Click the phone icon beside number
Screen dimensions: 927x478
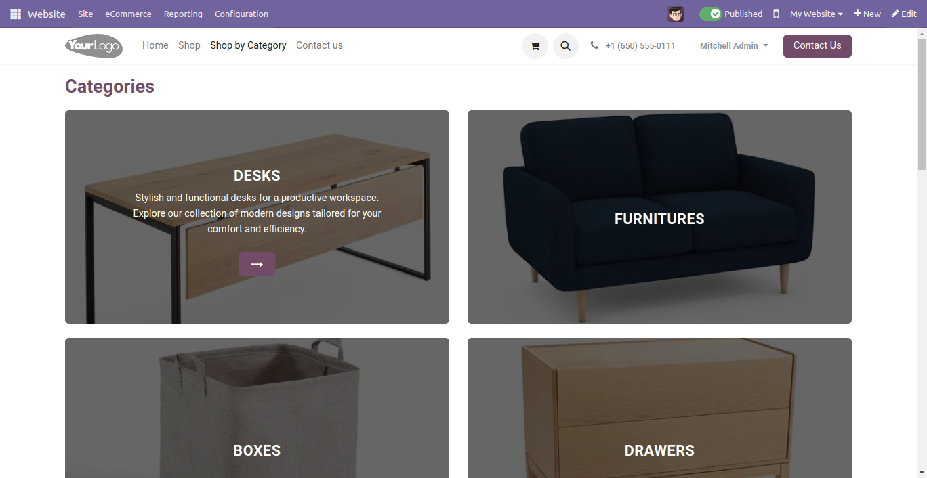[594, 45]
